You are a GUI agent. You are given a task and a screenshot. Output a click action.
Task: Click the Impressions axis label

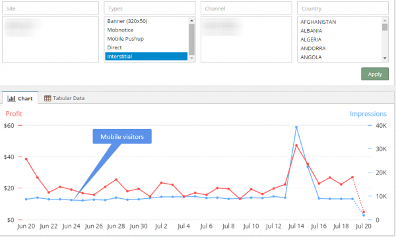pyautogui.click(x=368, y=114)
